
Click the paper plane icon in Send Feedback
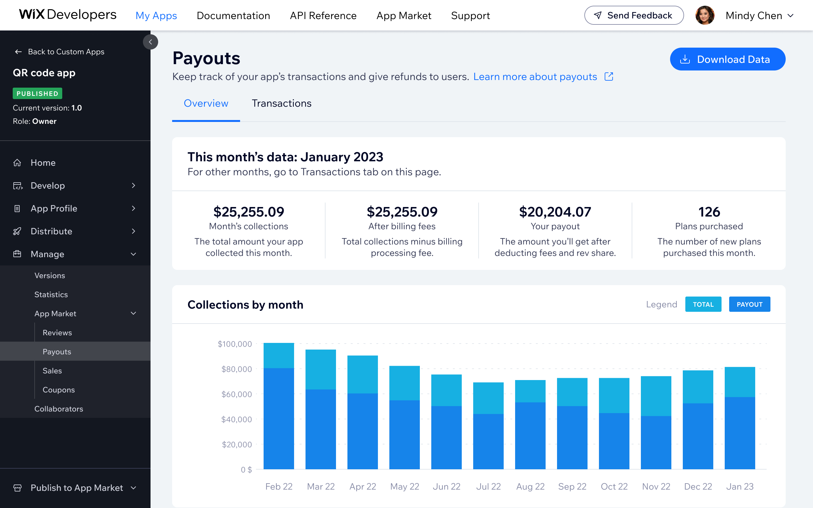pyautogui.click(x=598, y=16)
